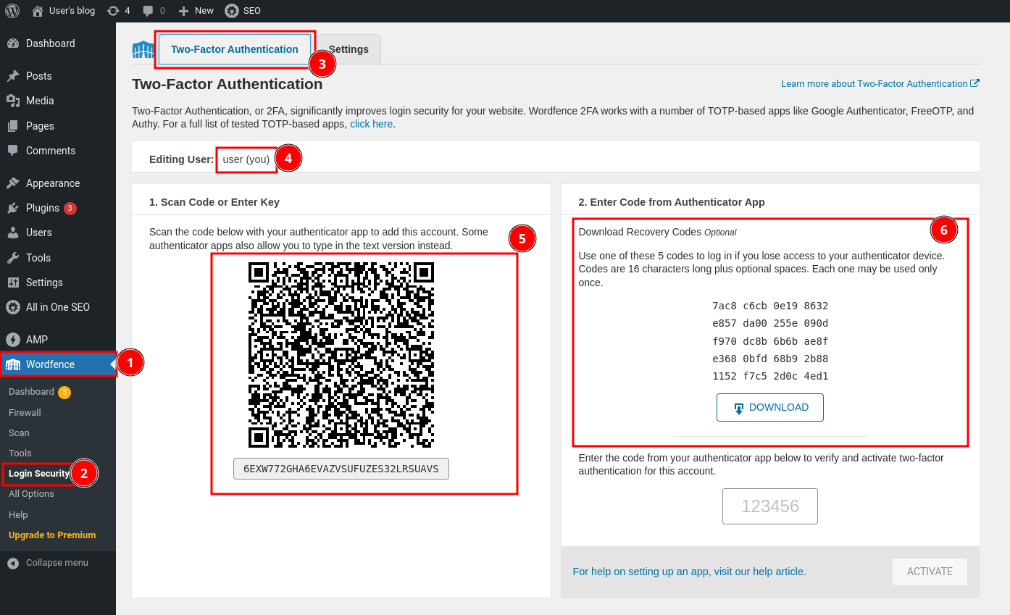This screenshot has height=615, width=1010.
Task: Click the orange 3 badge on Wordfence Dashboard
Action: click(64, 393)
